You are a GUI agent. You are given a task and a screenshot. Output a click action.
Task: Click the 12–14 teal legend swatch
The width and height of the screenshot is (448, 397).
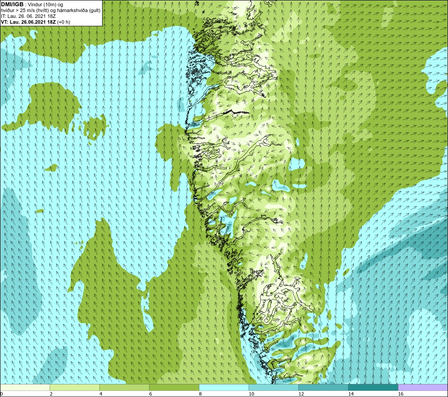[x=323, y=387]
